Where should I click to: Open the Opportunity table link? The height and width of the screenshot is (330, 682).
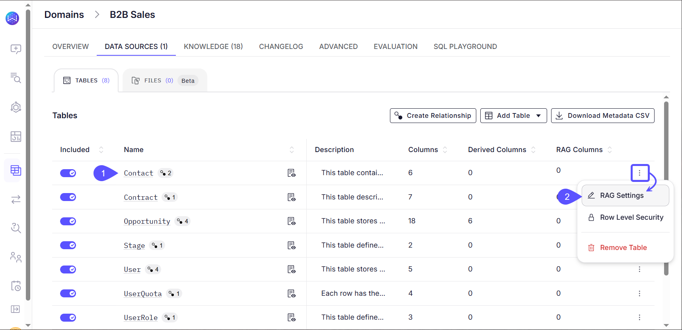pyautogui.click(x=147, y=221)
